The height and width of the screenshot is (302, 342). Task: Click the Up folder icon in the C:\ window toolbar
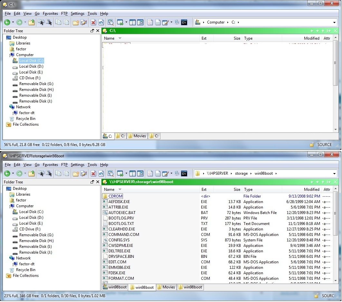click(x=31, y=23)
